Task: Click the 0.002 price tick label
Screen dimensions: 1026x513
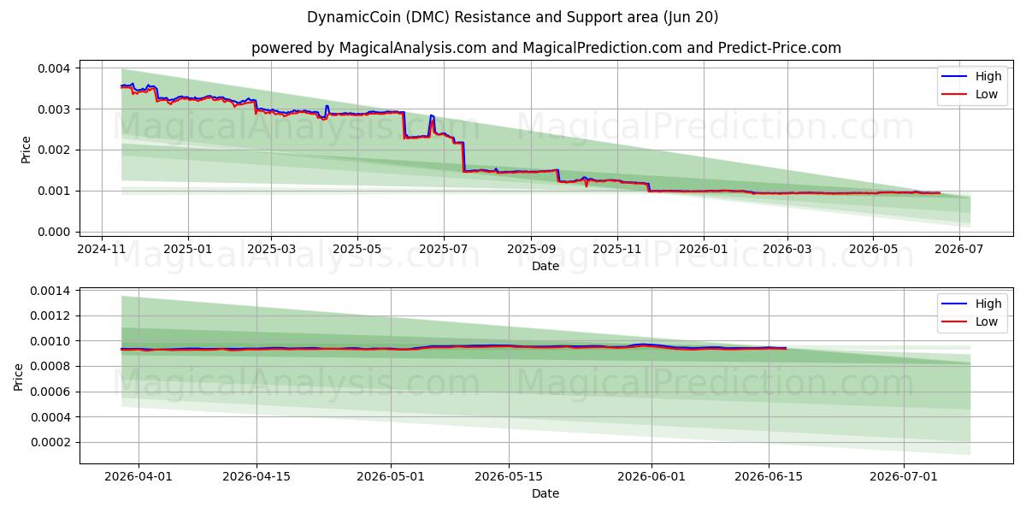Action: pos(56,150)
